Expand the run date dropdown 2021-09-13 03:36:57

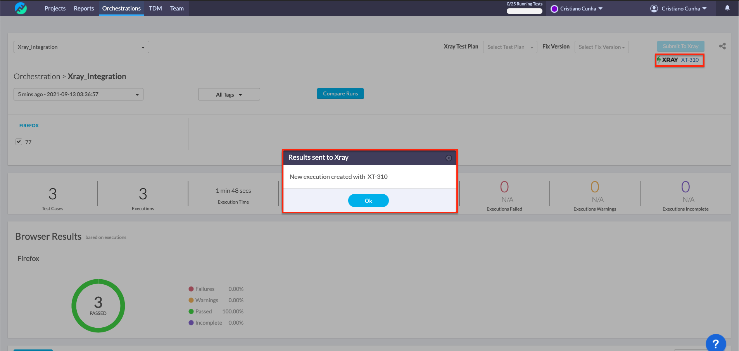[78, 94]
